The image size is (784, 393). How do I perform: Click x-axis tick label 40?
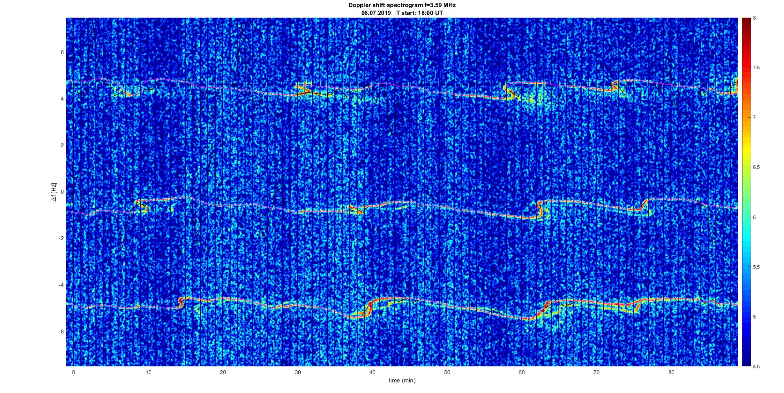click(x=372, y=372)
